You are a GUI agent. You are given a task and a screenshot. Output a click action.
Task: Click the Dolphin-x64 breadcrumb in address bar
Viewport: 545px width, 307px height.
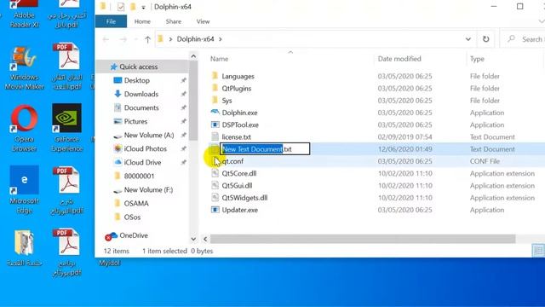coord(195,39)
